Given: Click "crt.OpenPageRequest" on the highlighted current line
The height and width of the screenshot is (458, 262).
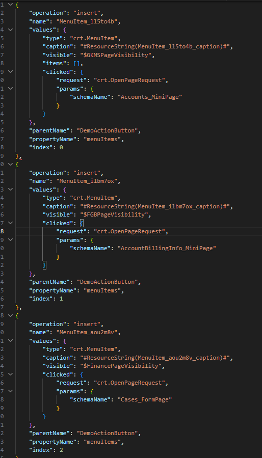Looking at the screenshot, I should coord(129,232).
